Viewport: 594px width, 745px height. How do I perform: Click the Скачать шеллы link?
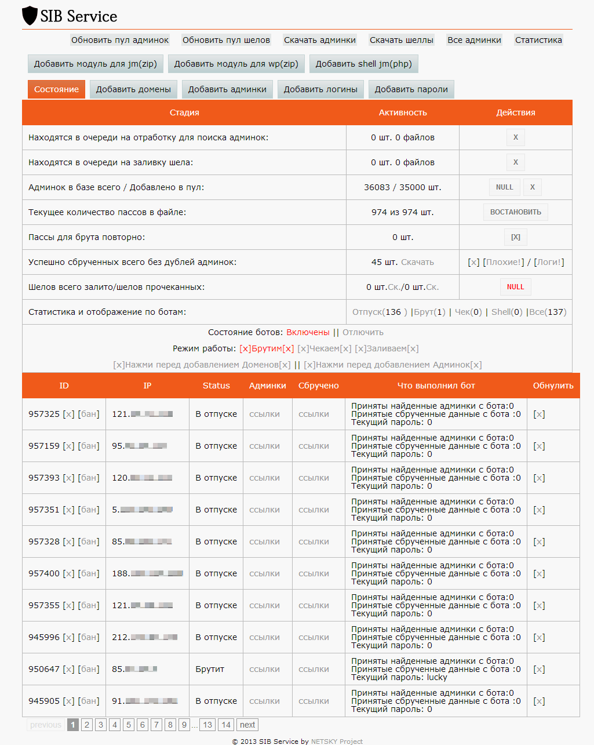402,40
